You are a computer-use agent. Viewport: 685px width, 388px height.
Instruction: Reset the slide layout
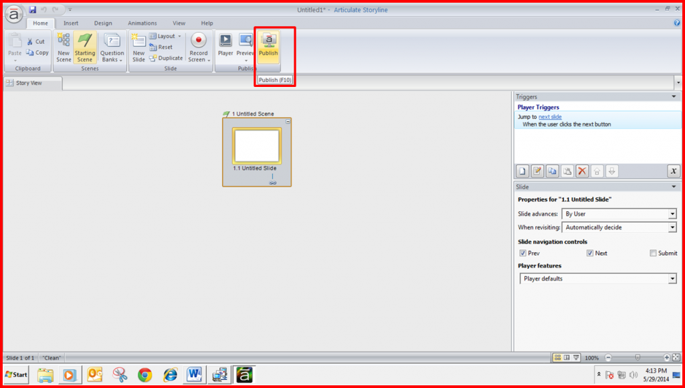pos(161,47)
